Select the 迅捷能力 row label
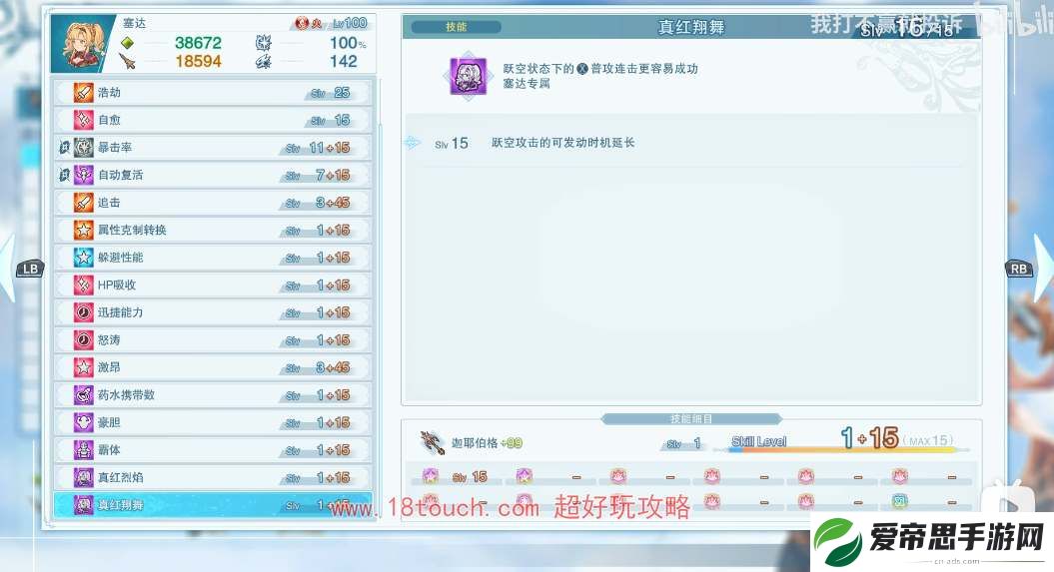This screenshot has width=1054, height=572. pos(120,312)
